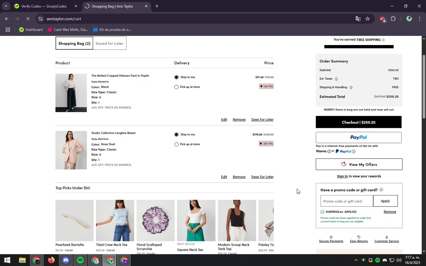Open promo code info icon
This screenshot has width=426, height=266.
(x=381, y=190)
